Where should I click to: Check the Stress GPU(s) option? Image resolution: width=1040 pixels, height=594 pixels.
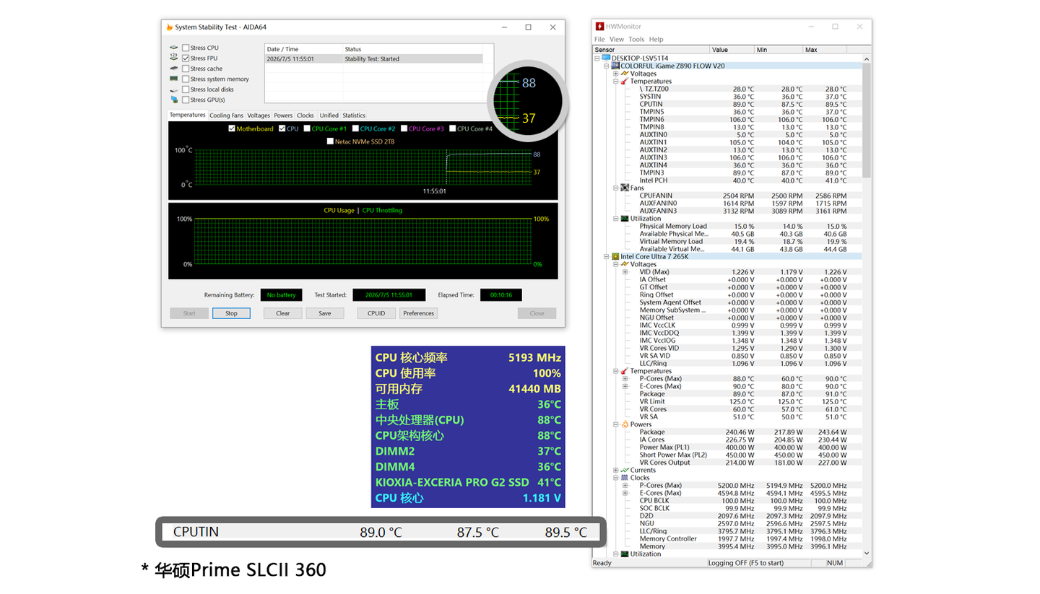[186, 100]
